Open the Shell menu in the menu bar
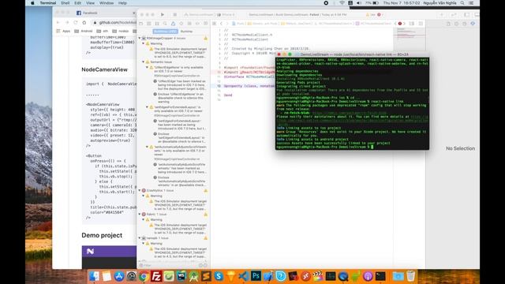505x284 pixels. [65, 3]
